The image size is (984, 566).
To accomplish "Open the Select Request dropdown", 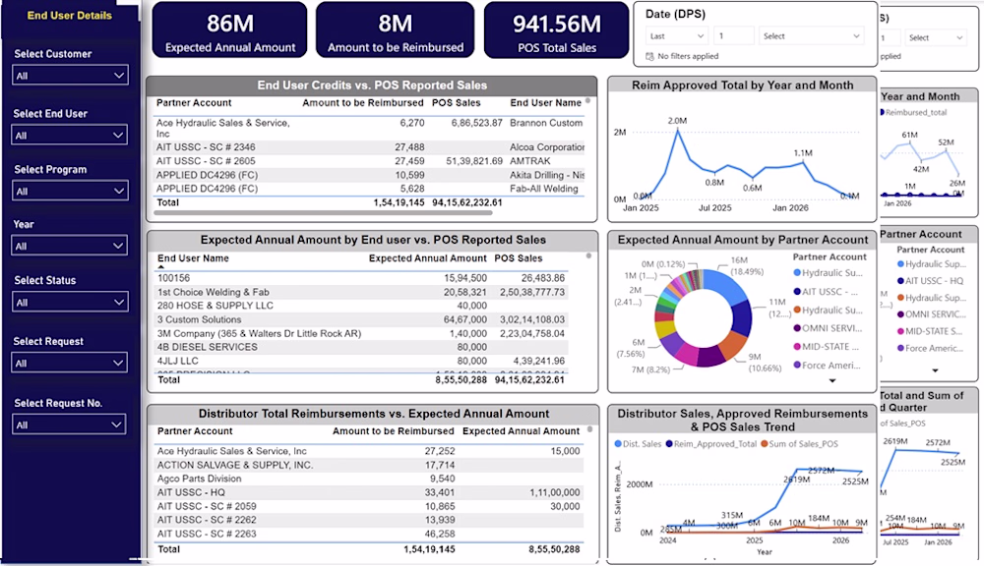I will [70, 363].
